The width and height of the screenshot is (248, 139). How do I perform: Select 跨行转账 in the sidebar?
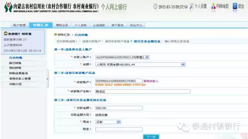click(x=15, y=63)
